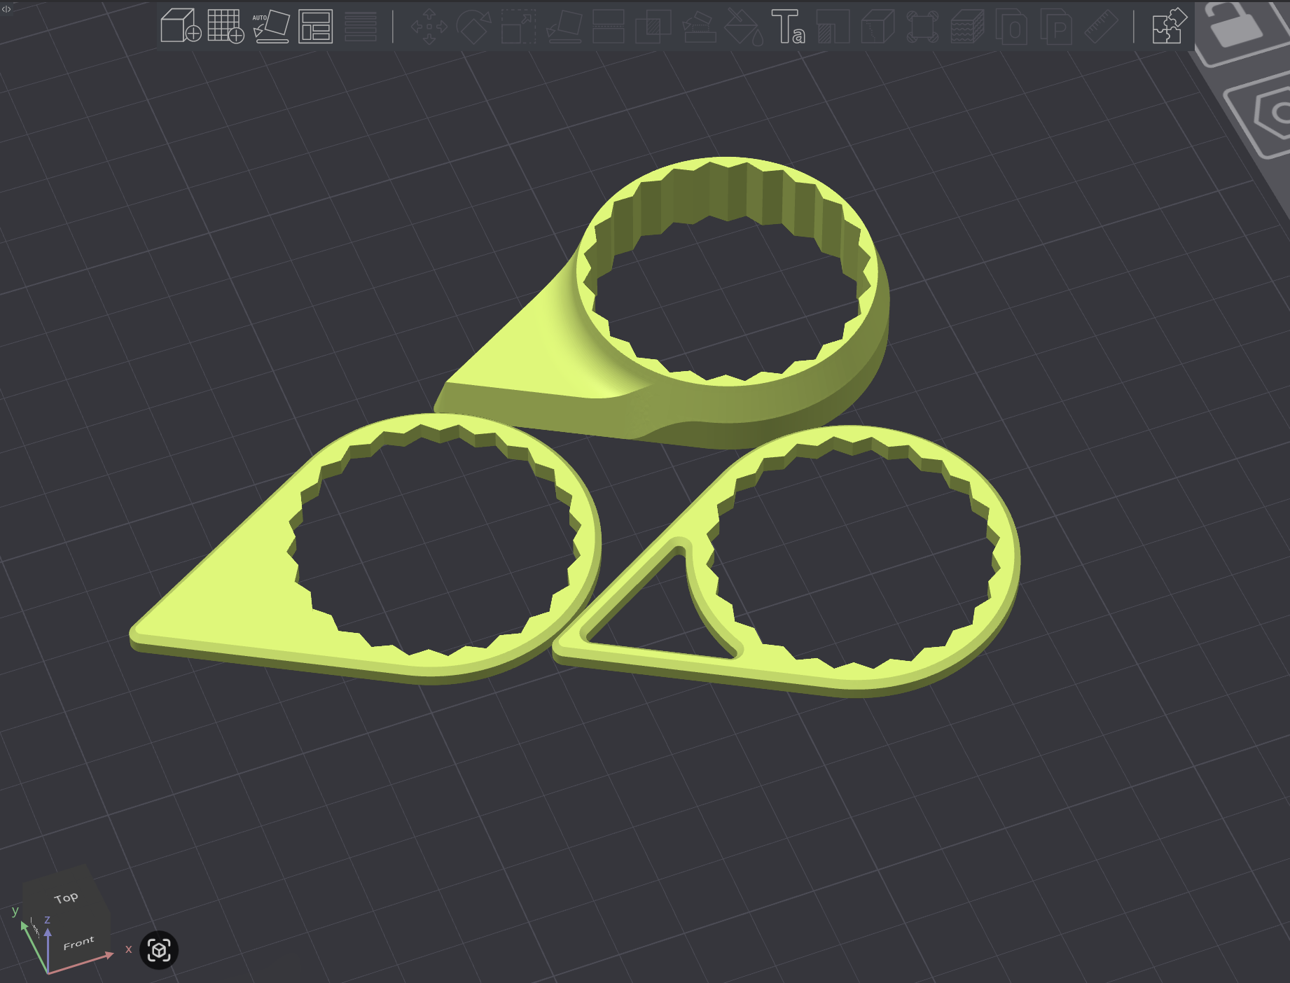Select the Move tool arrows icon
The image size is (1290, 983).
pos(429,27)
